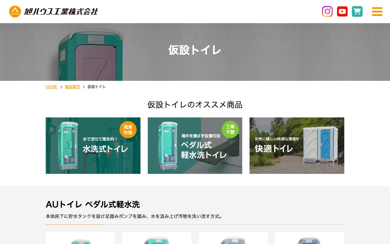Open the HOME breadcrumb link

pos(51,87)
